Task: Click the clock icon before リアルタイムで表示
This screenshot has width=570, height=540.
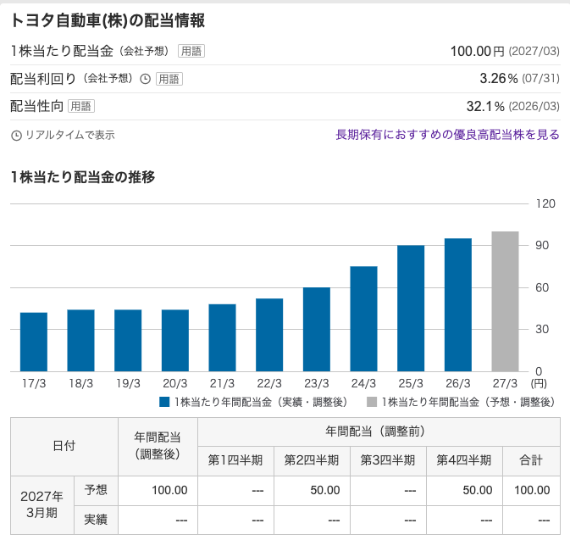Action: tap(16, 136)
